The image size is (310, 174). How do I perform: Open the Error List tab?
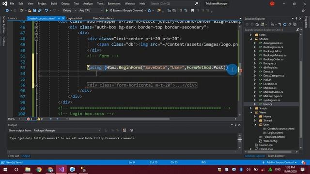(x=14, y=156)
